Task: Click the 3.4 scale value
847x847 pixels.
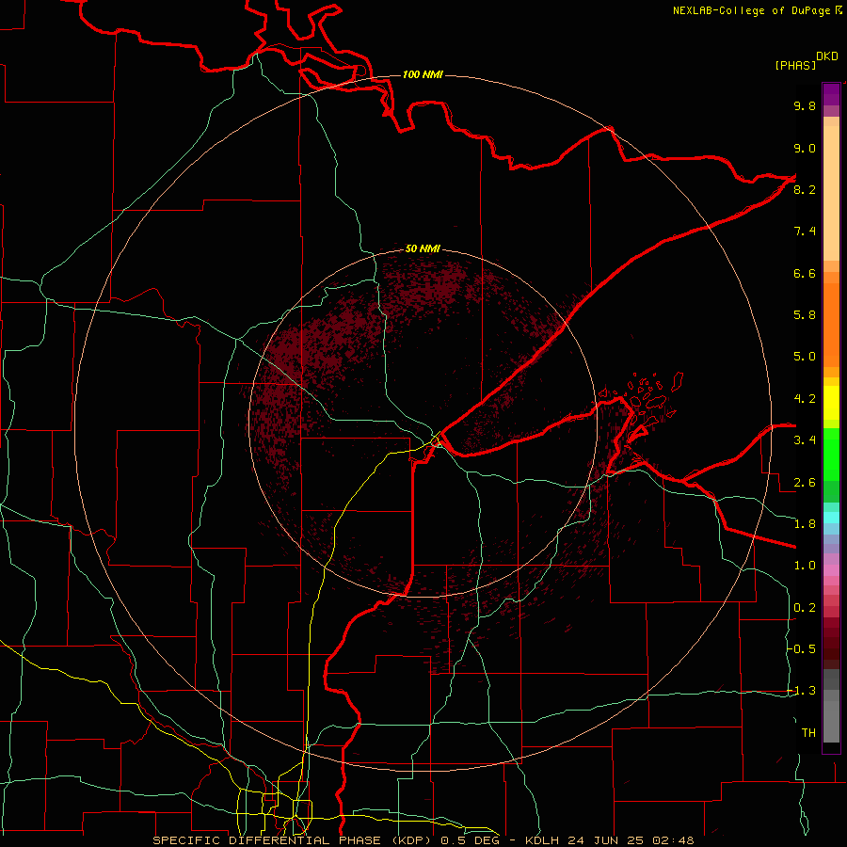Action: [x=805, y=440]
